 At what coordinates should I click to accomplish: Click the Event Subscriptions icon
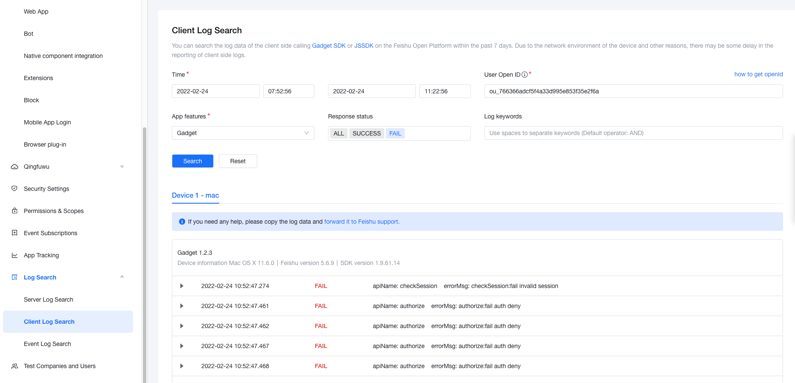pyautogui.click(x=15, y=233)
